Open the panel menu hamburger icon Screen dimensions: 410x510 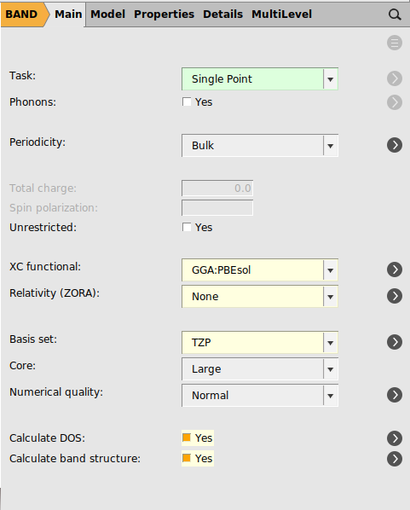pos(395,43)
